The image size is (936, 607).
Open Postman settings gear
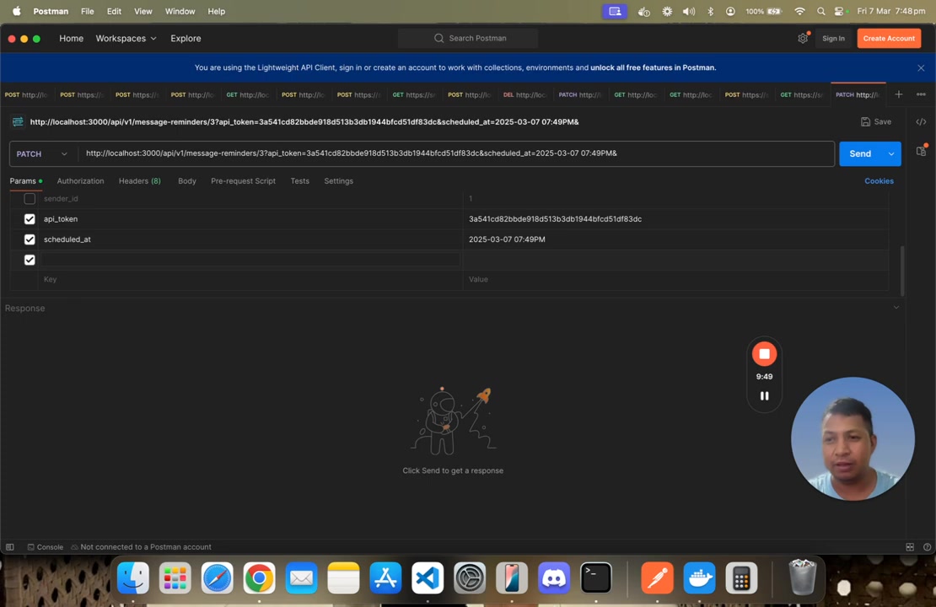tap(802, 38)
